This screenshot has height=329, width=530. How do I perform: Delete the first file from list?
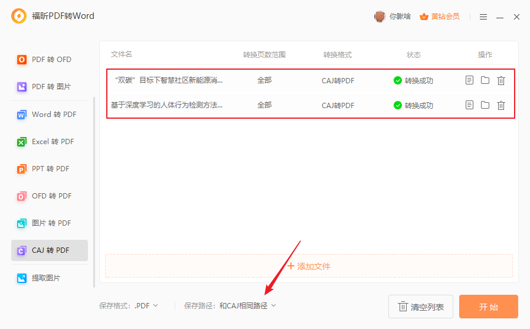(x=501, y=80)
